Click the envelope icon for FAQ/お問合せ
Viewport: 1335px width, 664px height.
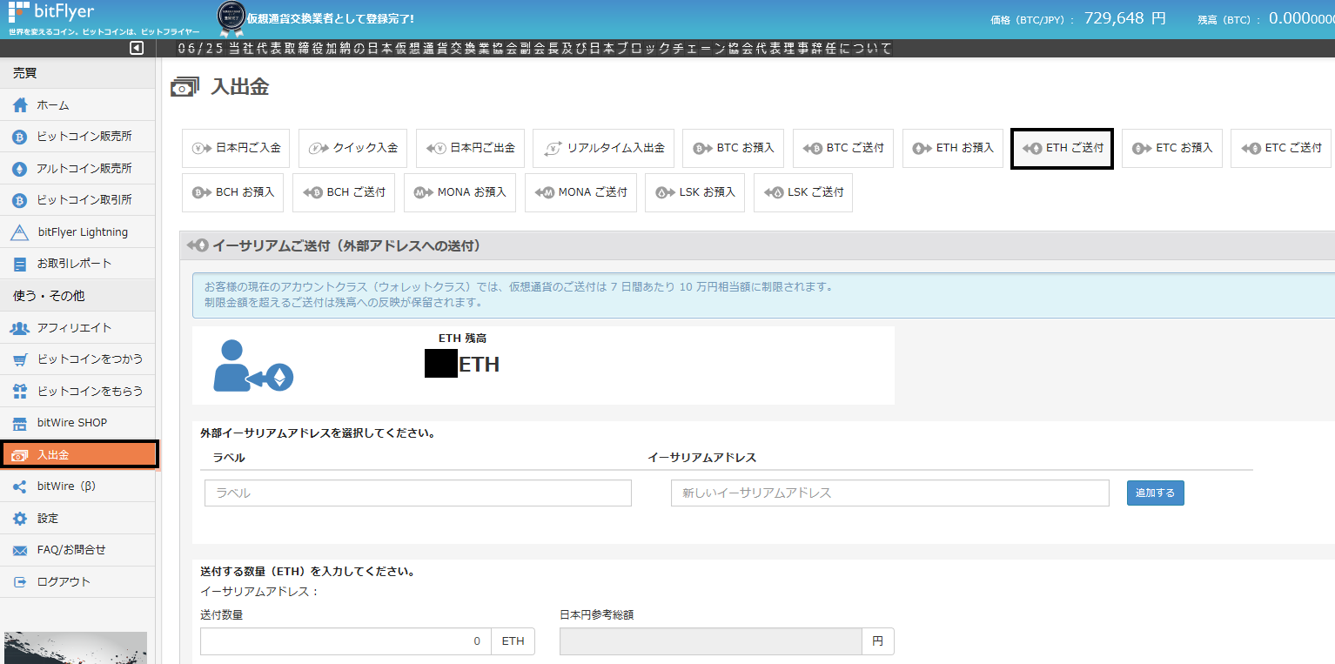click(20, 550)
